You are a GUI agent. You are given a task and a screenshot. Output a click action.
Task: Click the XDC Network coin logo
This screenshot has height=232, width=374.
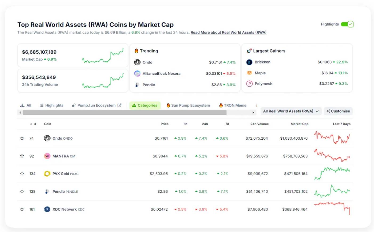pyautogui.click(x=47, y=209)
